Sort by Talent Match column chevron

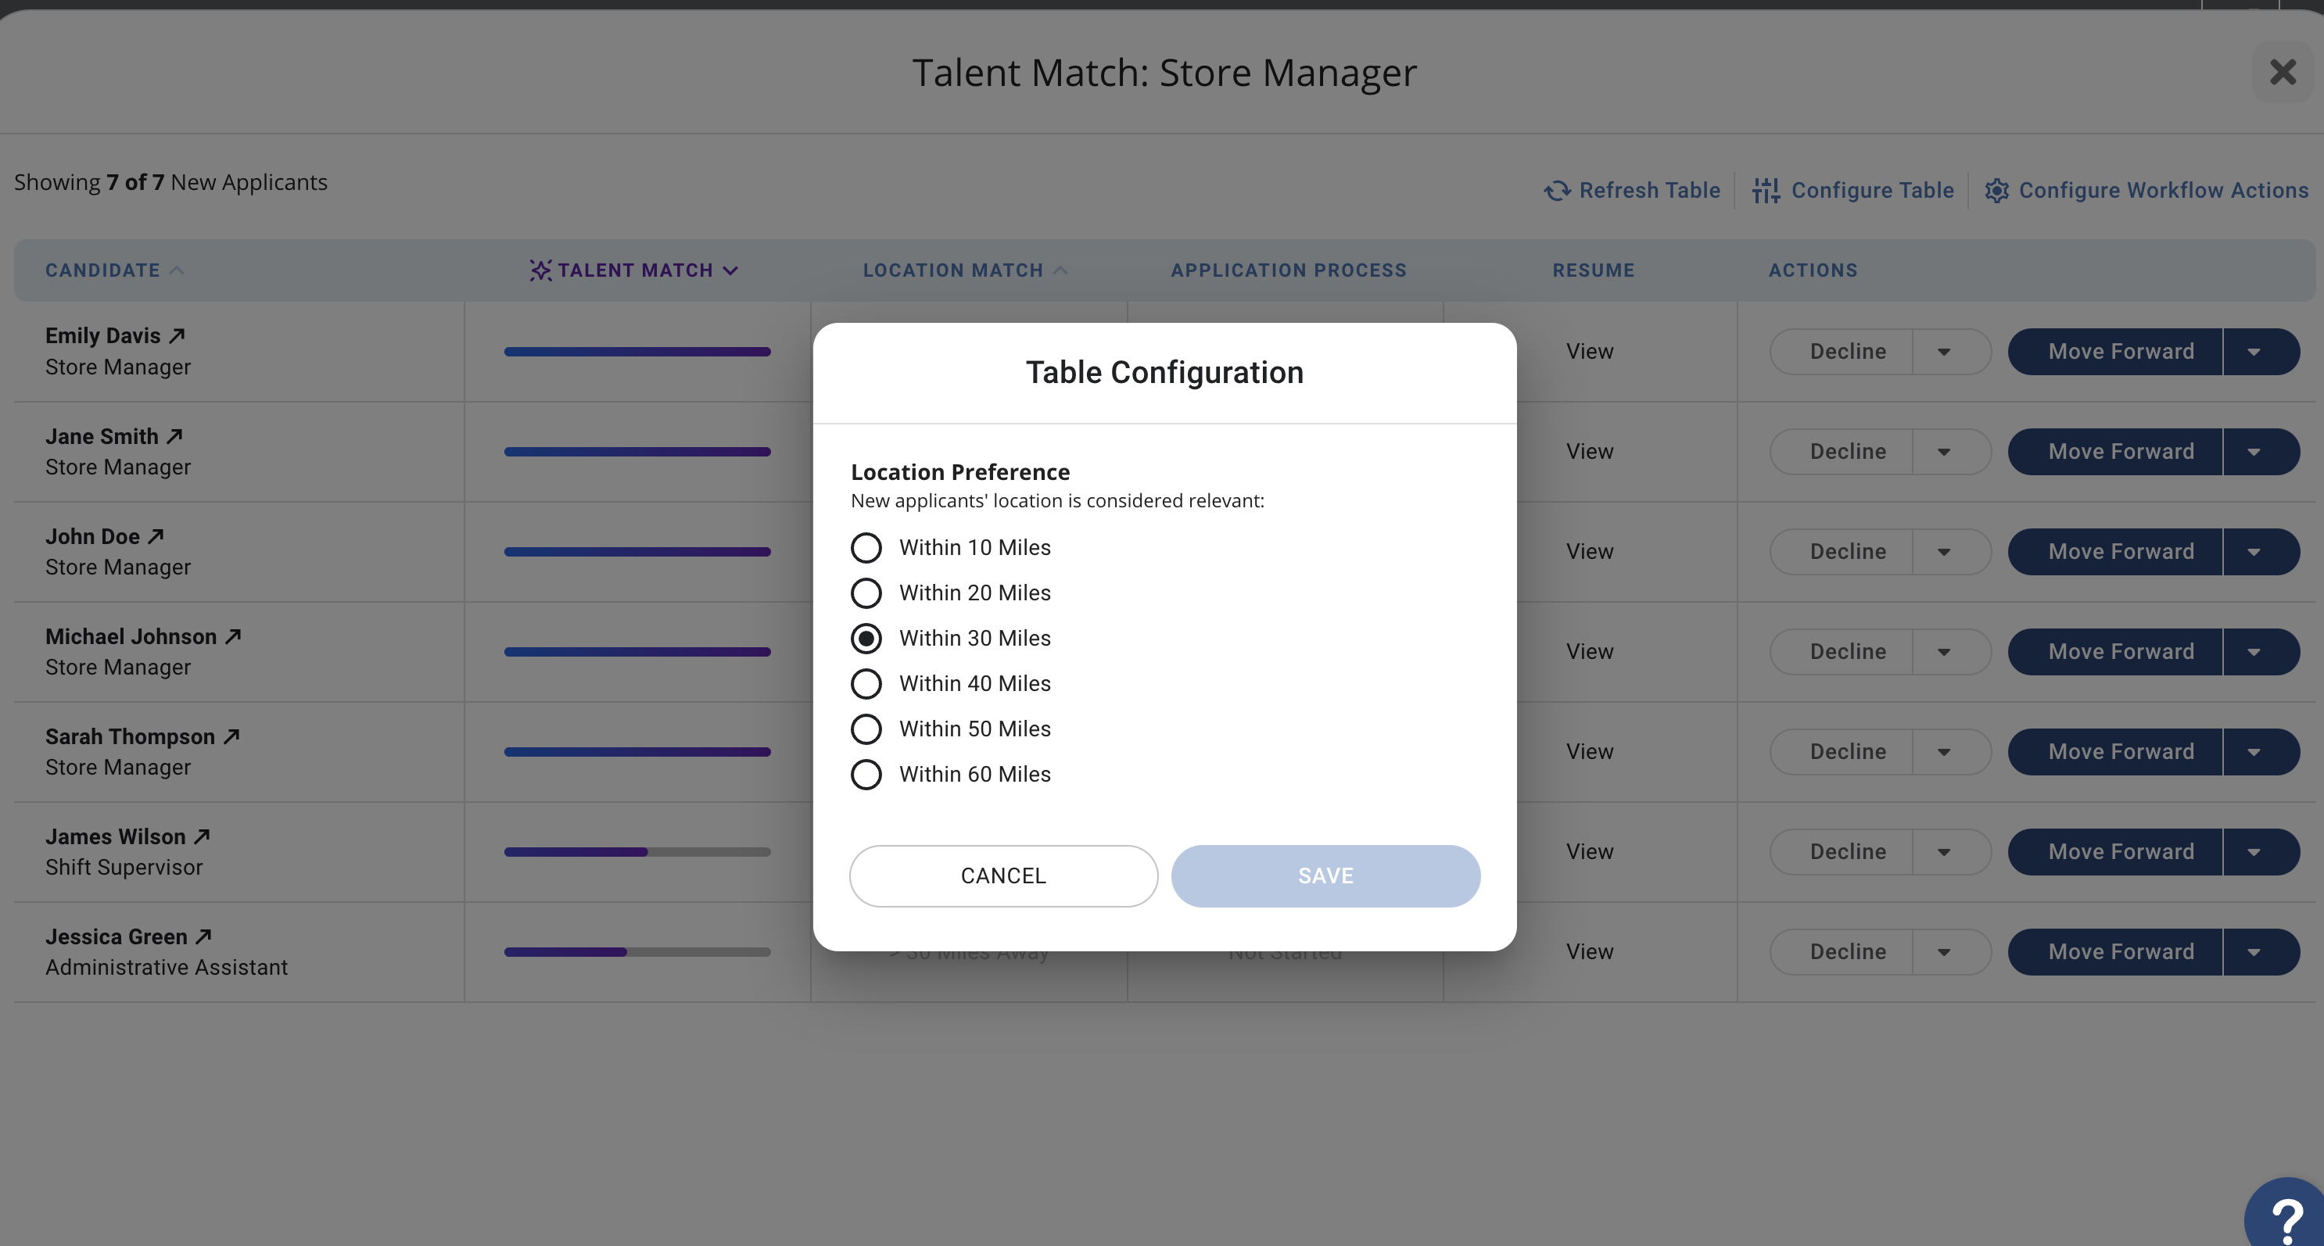[731, 270]
